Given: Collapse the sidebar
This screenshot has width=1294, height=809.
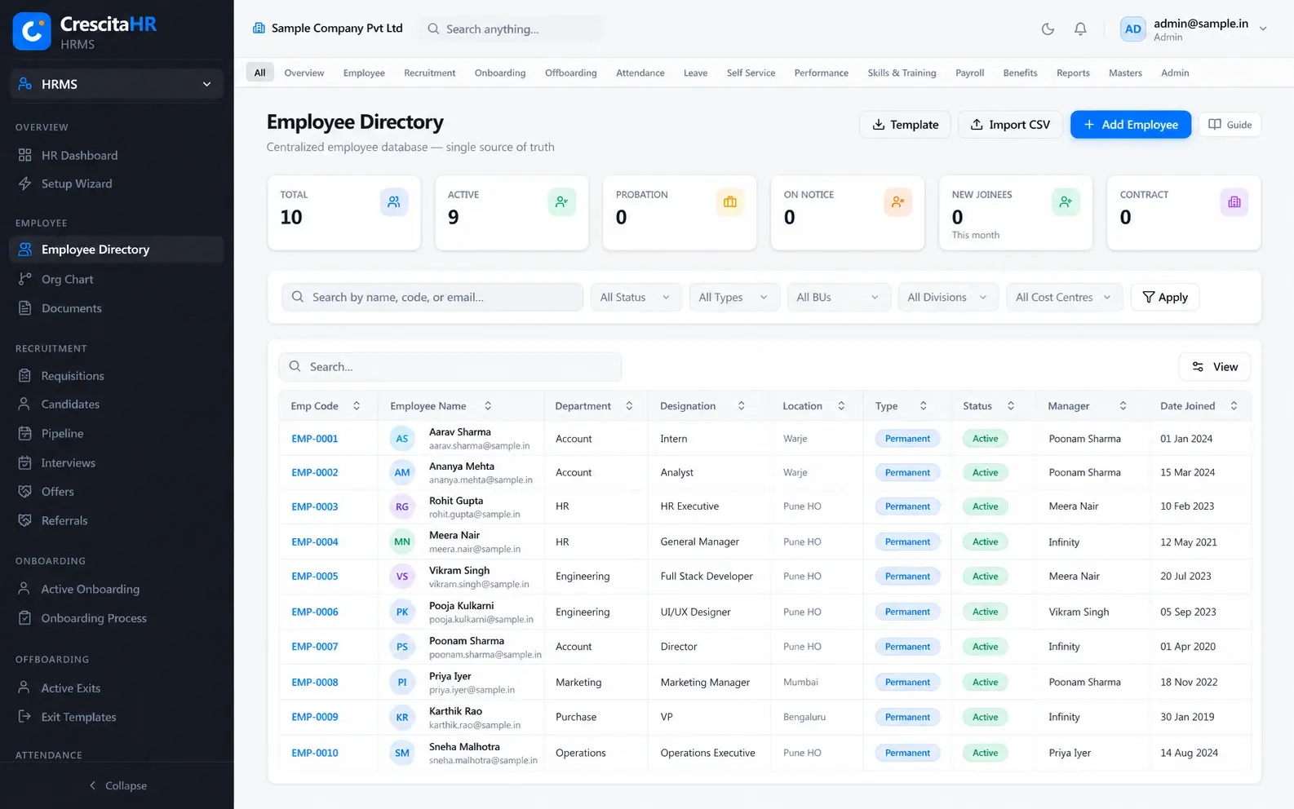Looking at the screenshot, I should (117, 785).
